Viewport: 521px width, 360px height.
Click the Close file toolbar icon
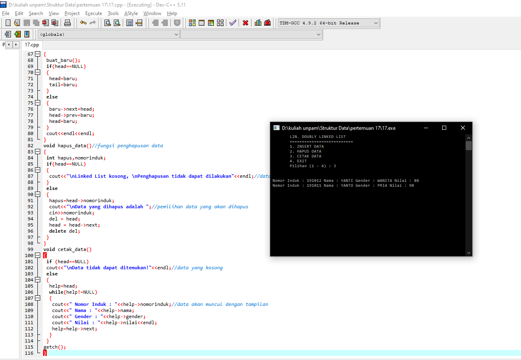click(45, 23)
